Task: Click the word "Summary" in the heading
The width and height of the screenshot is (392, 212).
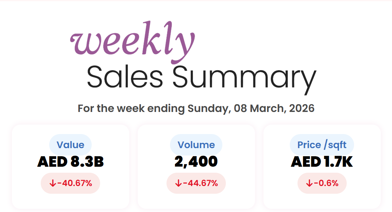Action: coord(244,78)
